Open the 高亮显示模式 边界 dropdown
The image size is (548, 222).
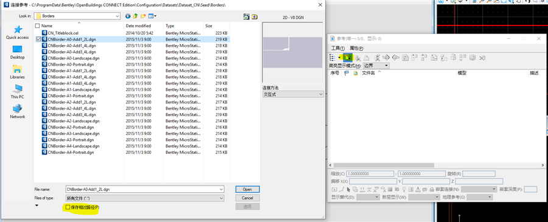(376, 65)
